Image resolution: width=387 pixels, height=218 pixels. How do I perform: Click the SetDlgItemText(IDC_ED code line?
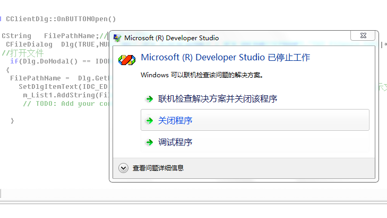[63, 87]
